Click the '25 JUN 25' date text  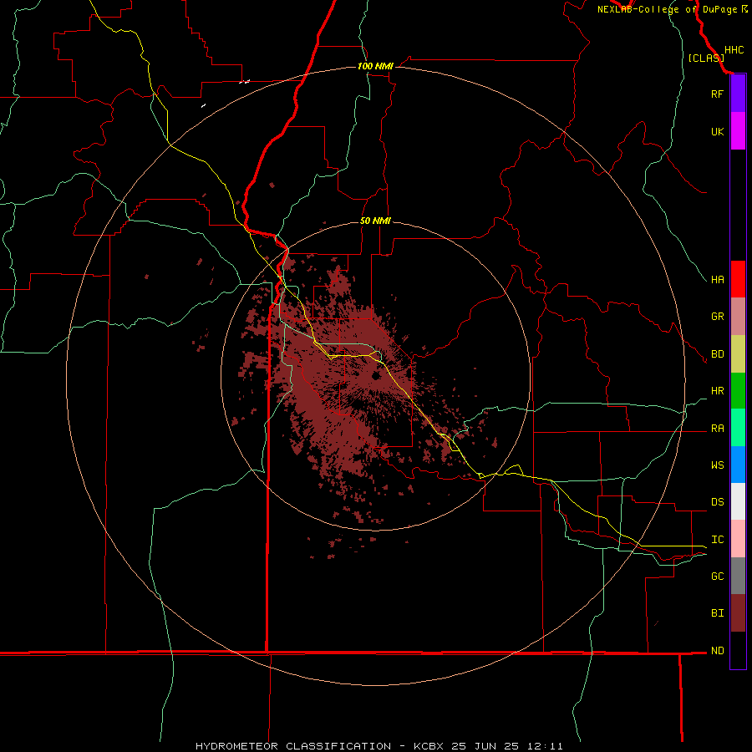pyautogui.click(x=486, y=746)
